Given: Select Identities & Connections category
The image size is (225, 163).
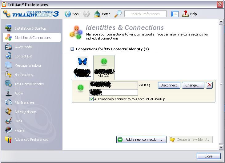Looking at the screenshot, I should tap(32, 37).
